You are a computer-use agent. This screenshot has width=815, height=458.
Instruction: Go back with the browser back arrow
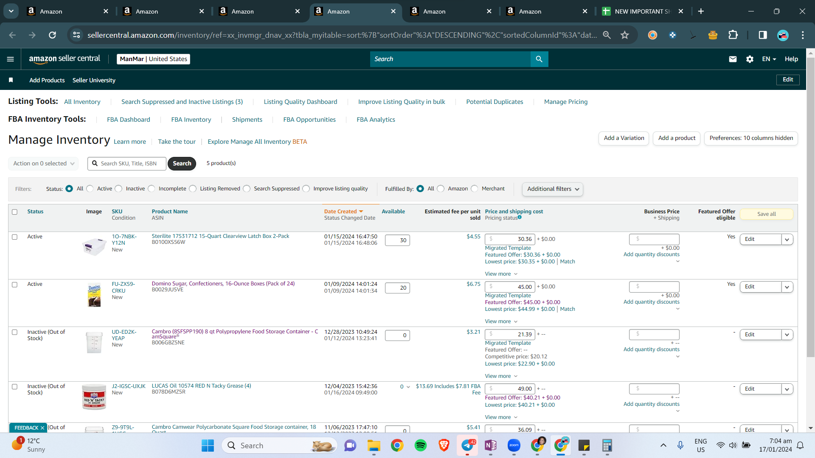coord(12,35)
